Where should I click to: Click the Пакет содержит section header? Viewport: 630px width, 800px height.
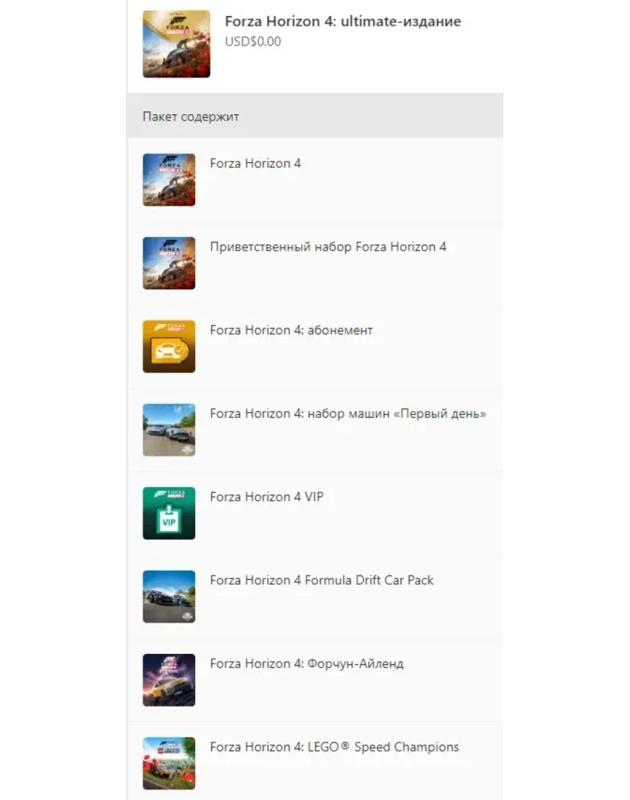pyautogui.click(x=191, y=117)
